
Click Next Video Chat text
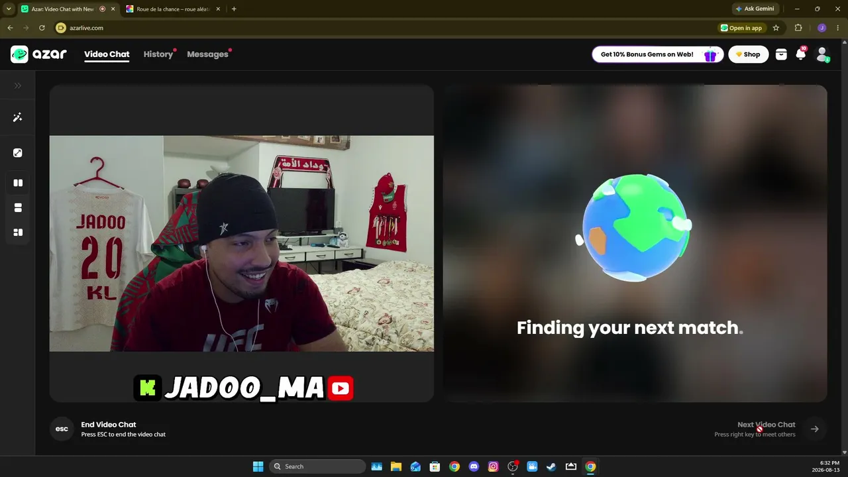click(766, 425)
